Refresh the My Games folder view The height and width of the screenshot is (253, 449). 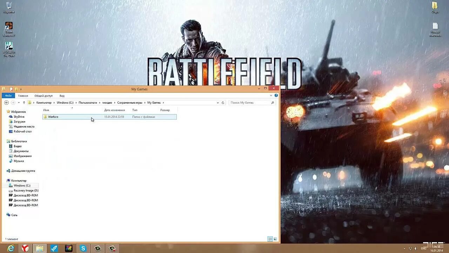[223, 103]
